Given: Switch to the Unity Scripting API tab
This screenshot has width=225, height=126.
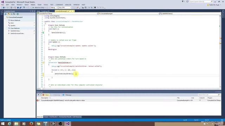Looking at the screenshot, I should [x=43, y=11].
